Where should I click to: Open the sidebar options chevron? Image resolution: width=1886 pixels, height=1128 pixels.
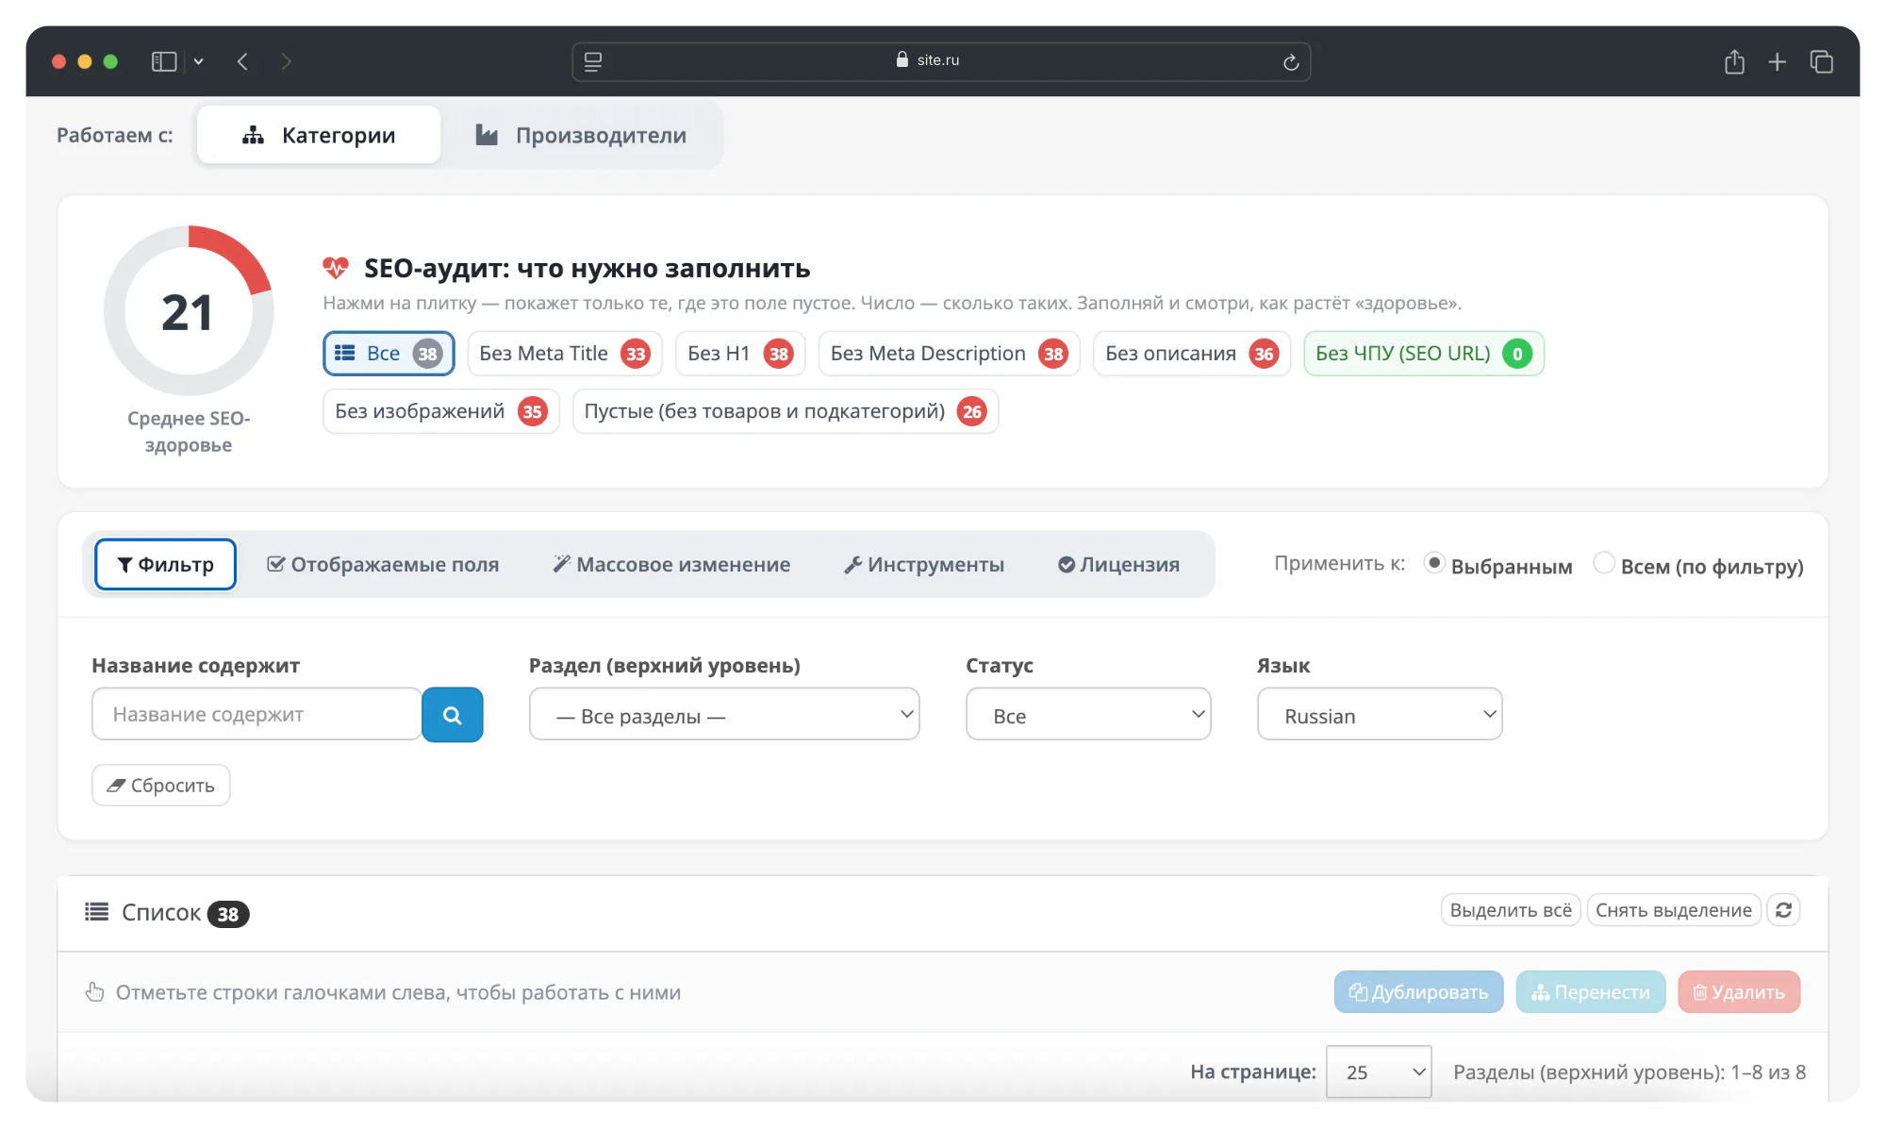tap(199, 61)
